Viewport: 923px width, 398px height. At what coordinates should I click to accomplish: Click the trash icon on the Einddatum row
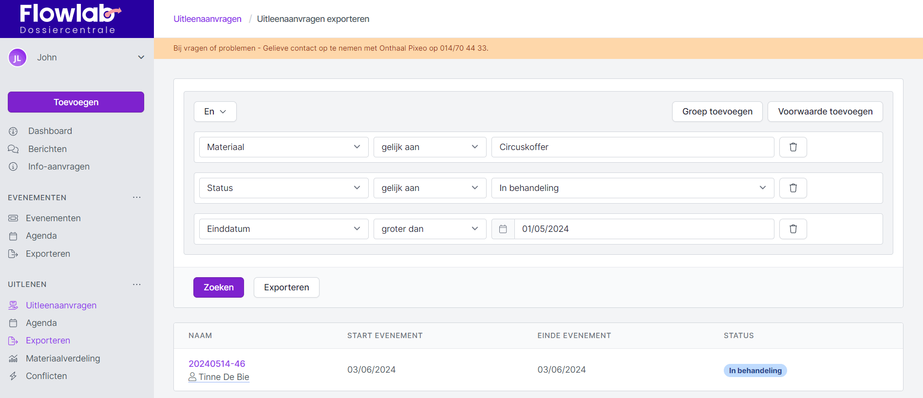tap(792, 229)
